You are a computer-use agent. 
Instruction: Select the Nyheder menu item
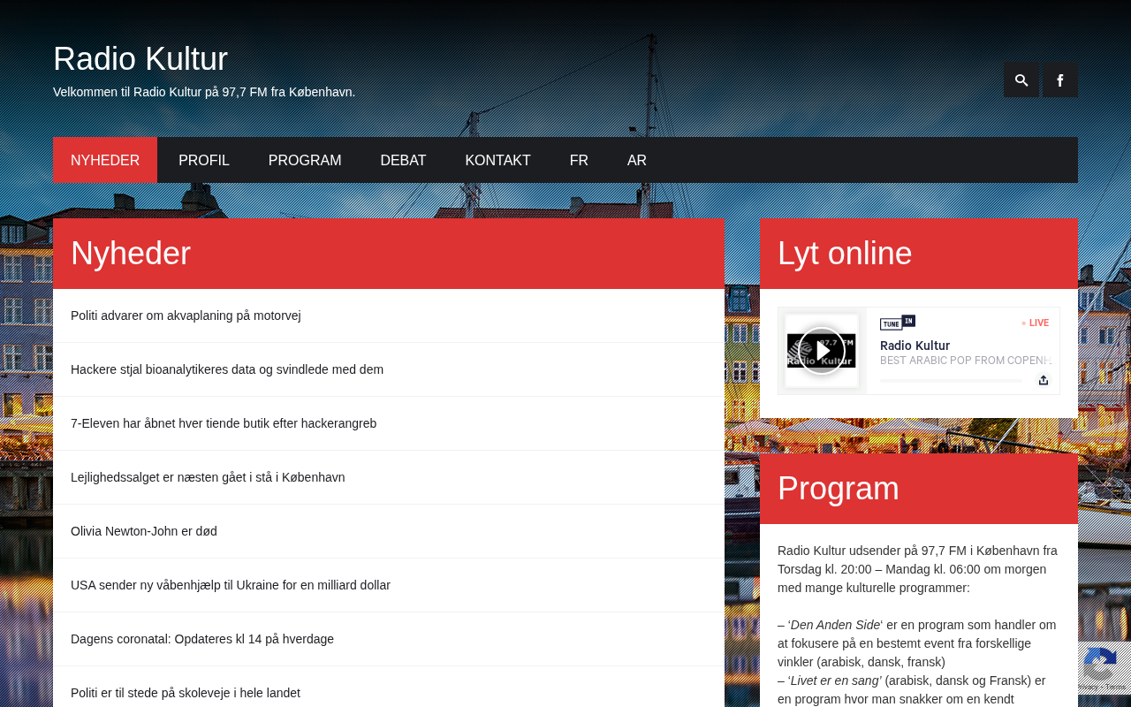point(105,160)
